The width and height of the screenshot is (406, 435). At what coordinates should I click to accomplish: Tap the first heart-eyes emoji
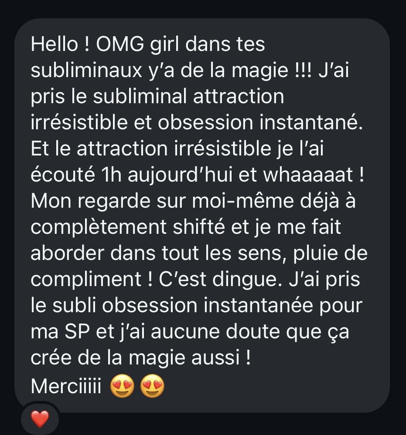pos(123,387)
